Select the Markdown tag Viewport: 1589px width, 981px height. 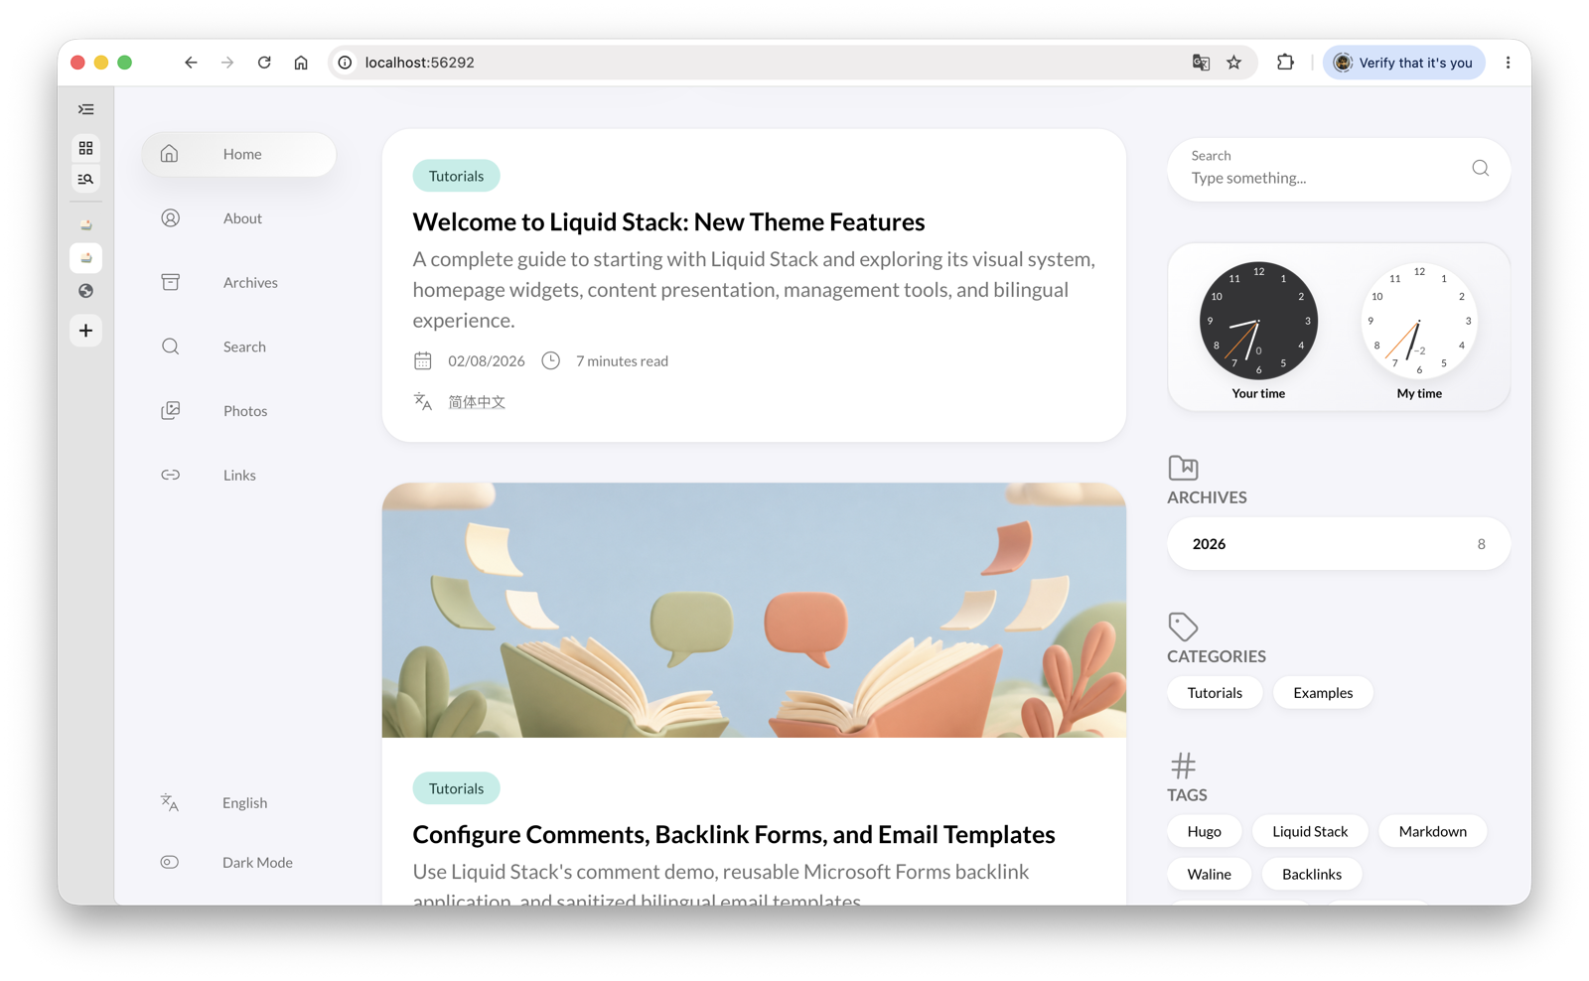1432,832
